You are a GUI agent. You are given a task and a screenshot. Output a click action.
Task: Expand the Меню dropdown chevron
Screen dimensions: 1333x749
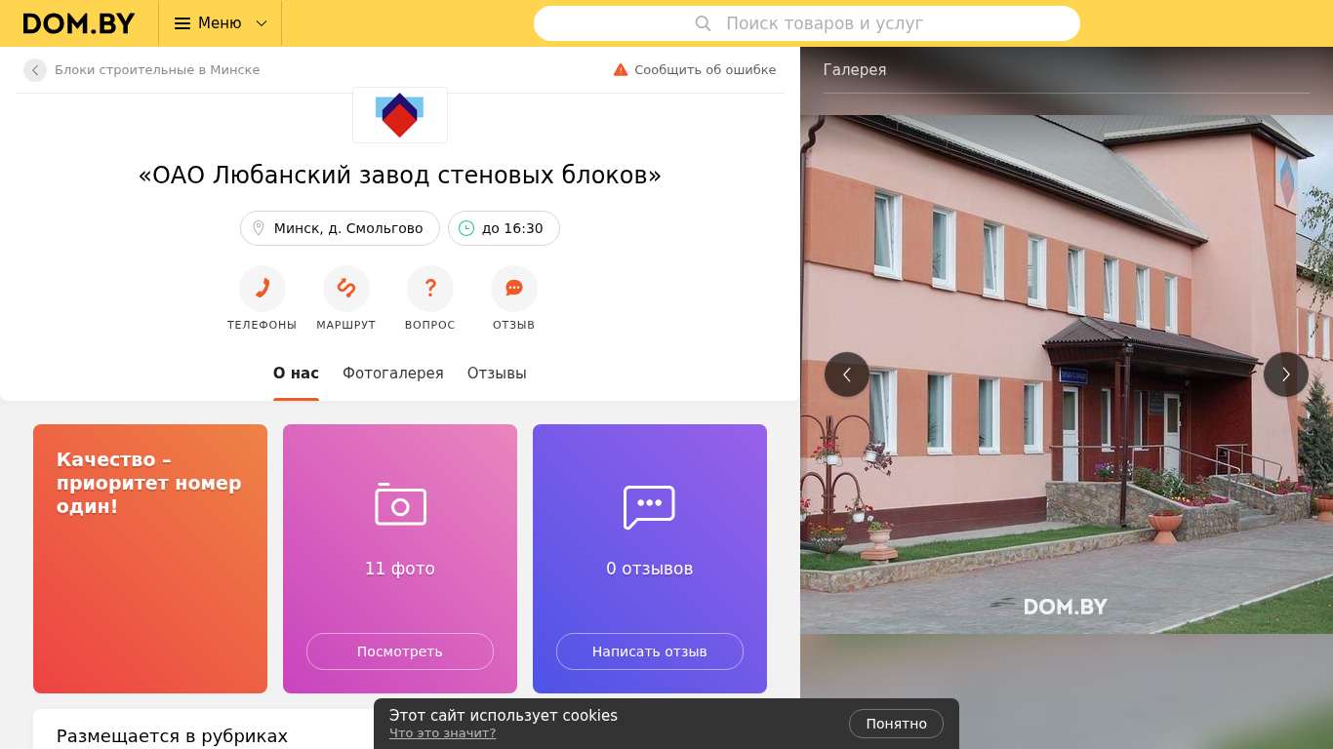click(x=262, y=23)
